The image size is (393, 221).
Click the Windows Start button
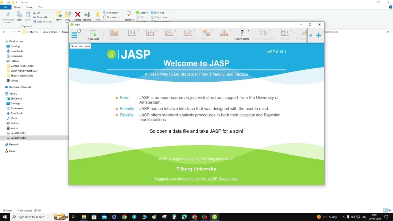click(5, 217)
